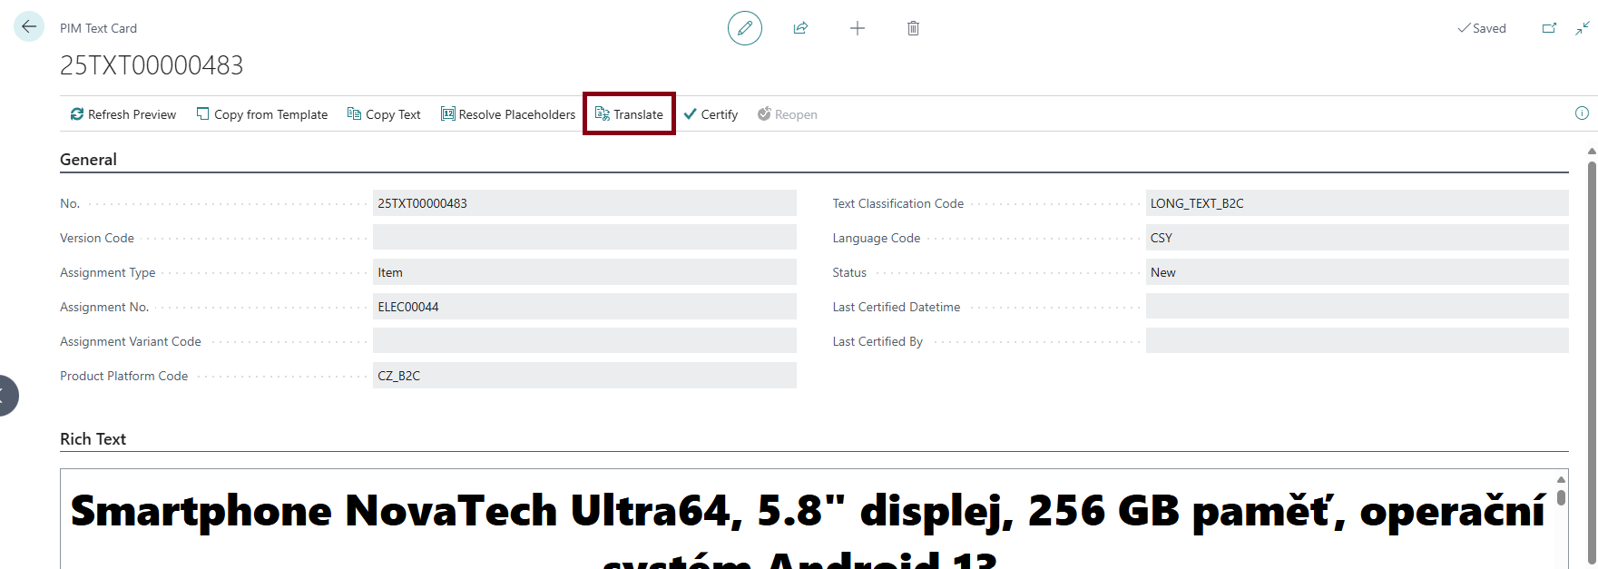Collapse the Rich Text section heading
The width and height of the screenshot is (1598, 569).
[x=93, y=439]
